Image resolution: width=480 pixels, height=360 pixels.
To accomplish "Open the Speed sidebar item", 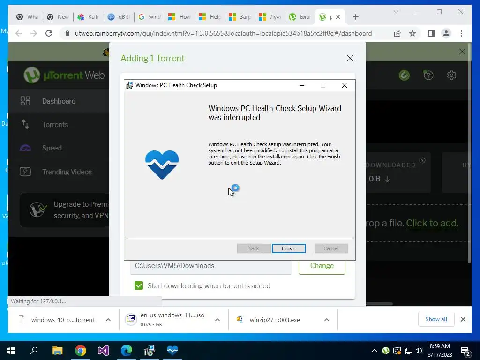I will 59,148.
